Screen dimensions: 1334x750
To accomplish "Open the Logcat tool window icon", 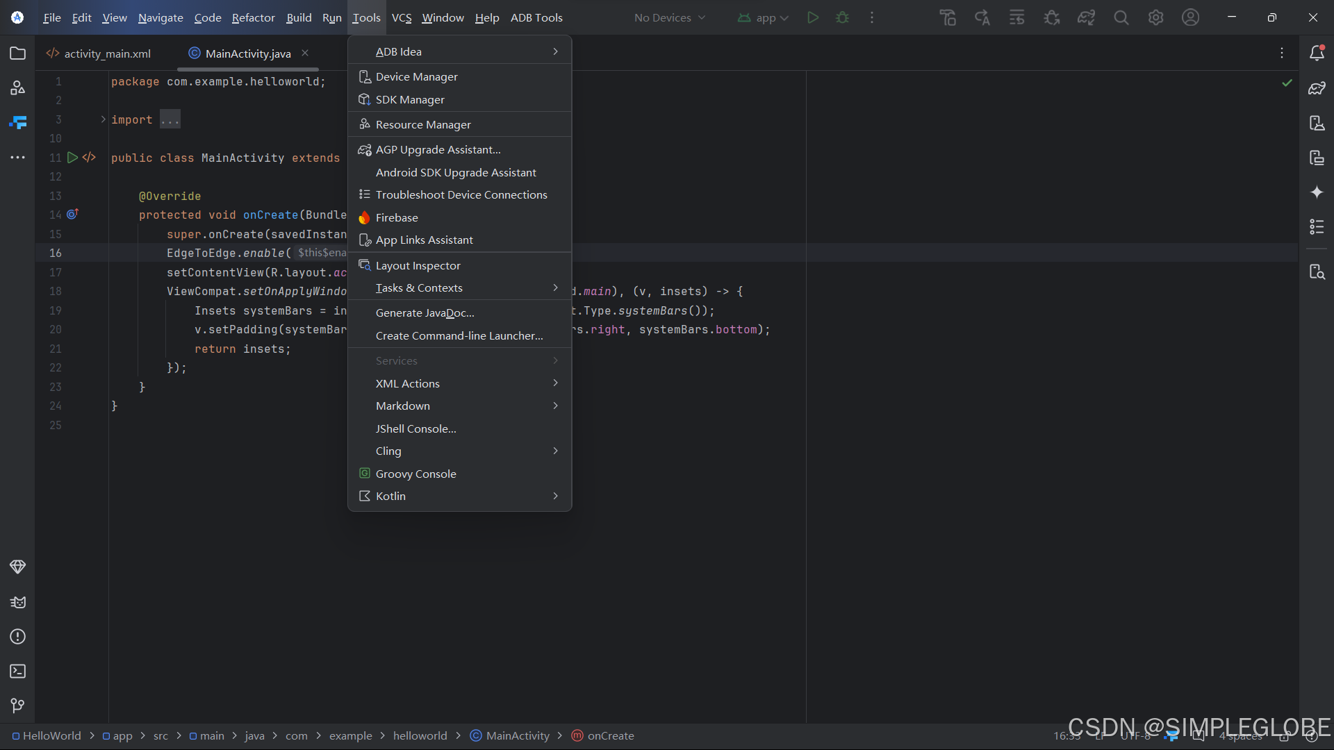I will [x=17, y=602].
